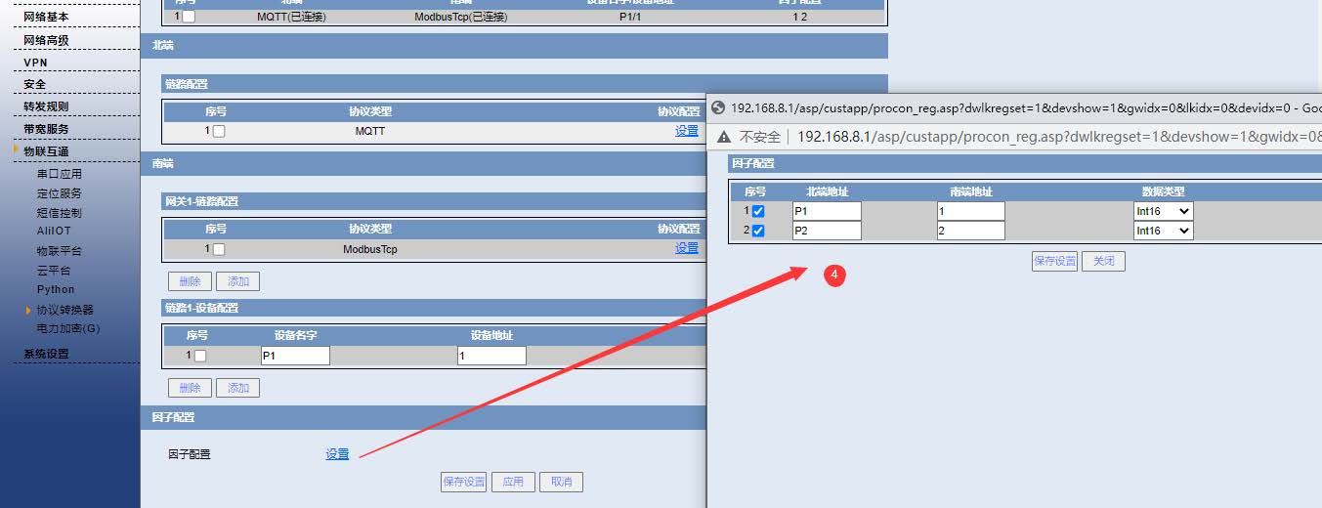The image size is (1322, 508).
Task: Open the Int16 data type dropdown for P2
Action: (1163, 231)
